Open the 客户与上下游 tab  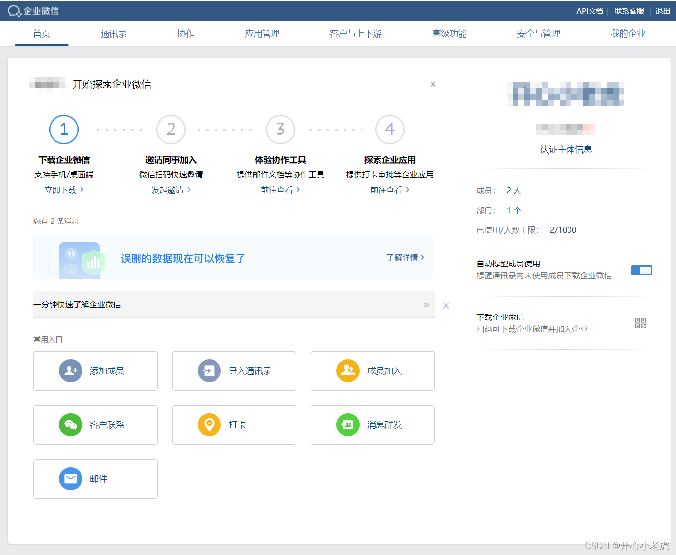356,33
